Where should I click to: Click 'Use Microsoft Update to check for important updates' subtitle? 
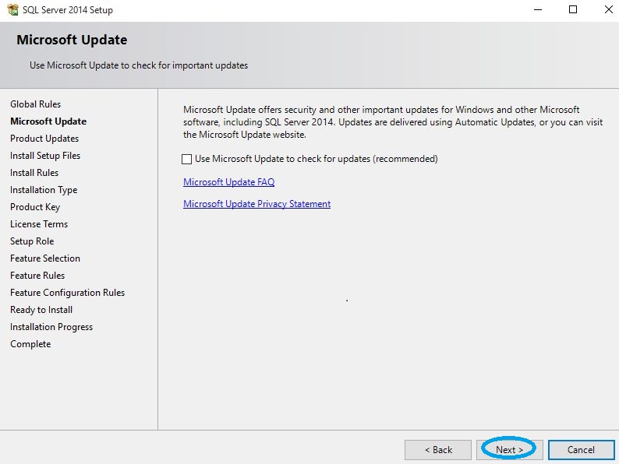(139, 65)
